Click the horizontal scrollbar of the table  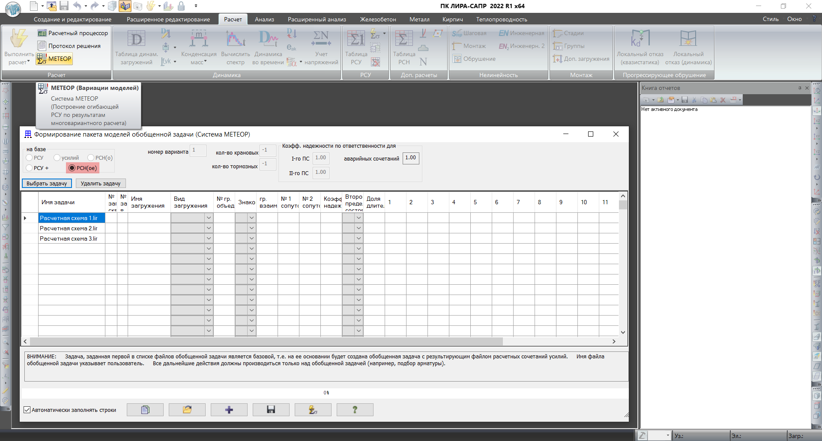[x=266, y=341]
